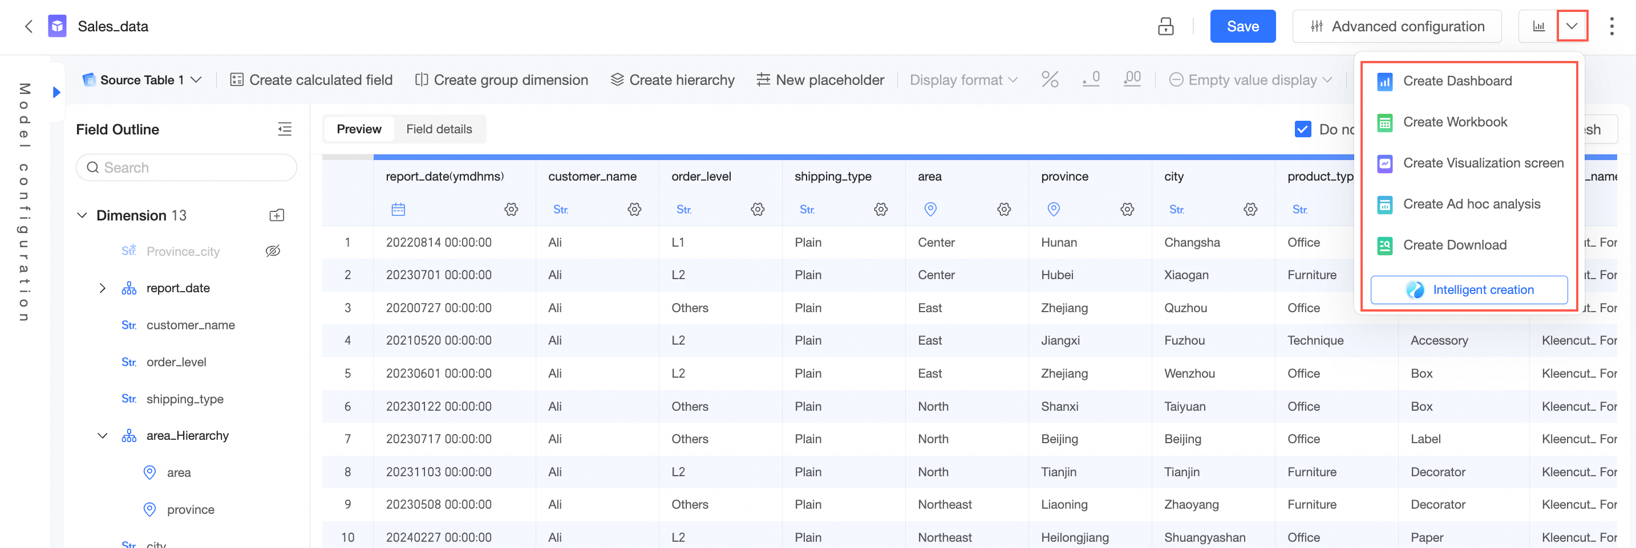
Task: Click the add dimension folder icon
Action: [277, 216]
